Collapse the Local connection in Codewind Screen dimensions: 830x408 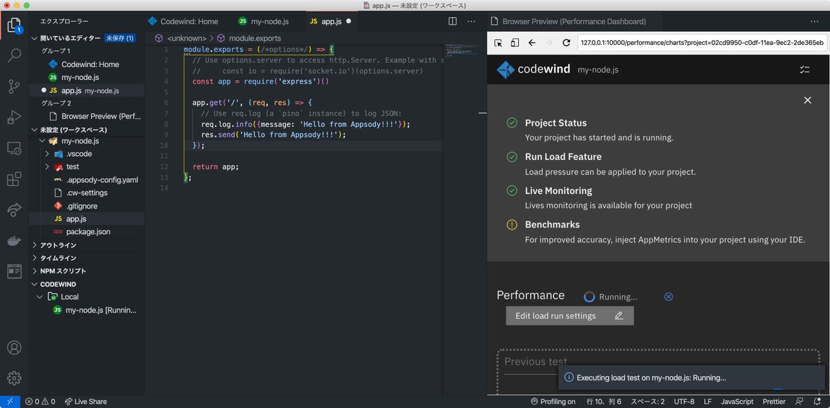[x=40, y=297]
